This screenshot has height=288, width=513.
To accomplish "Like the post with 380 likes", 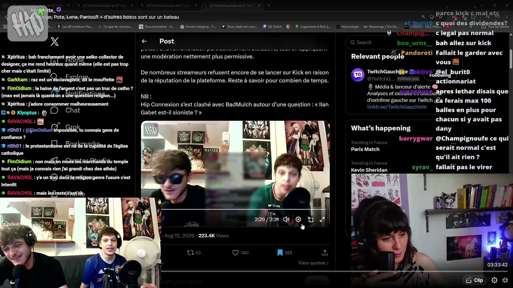I will (x=240, y=252).
